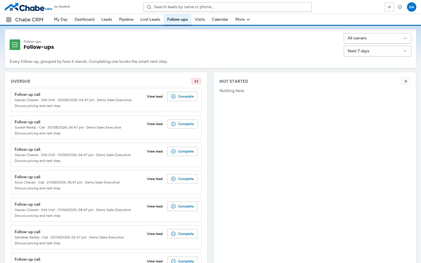Expand the All owners dropdown
The width and height of the screenshot is (421, 263).
(377, 38)
